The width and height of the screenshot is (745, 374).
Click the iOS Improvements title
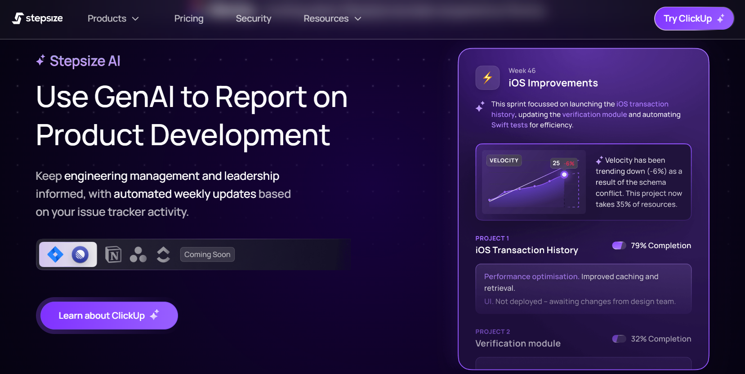coord(553,83)
